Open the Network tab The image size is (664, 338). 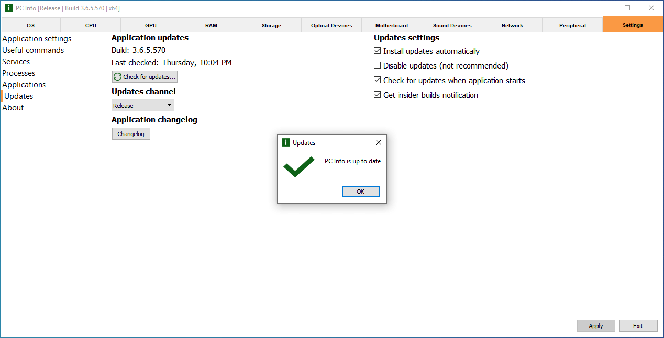(512, 25)
